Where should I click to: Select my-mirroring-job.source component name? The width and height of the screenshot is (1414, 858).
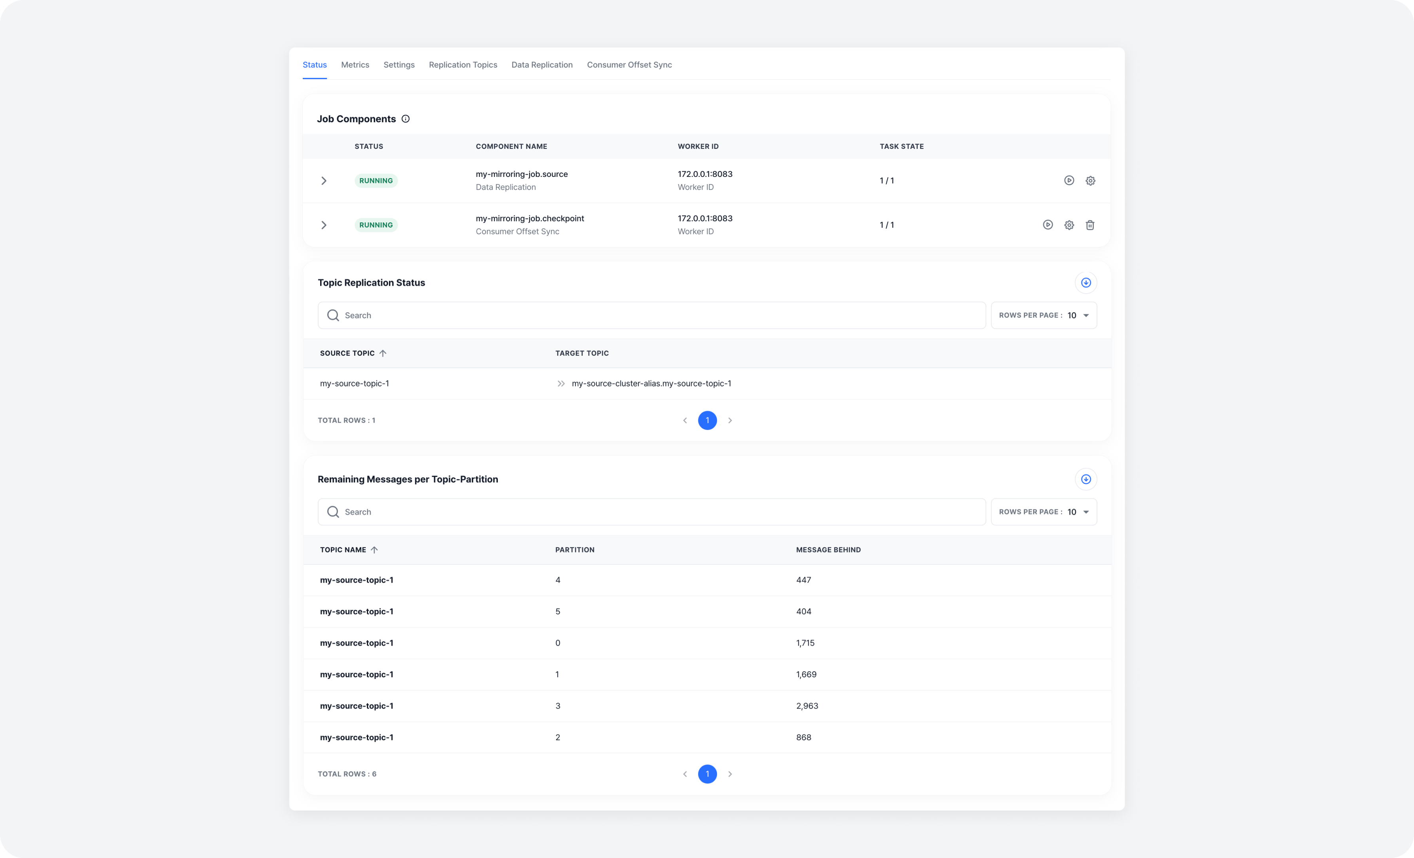coord(521,174)
